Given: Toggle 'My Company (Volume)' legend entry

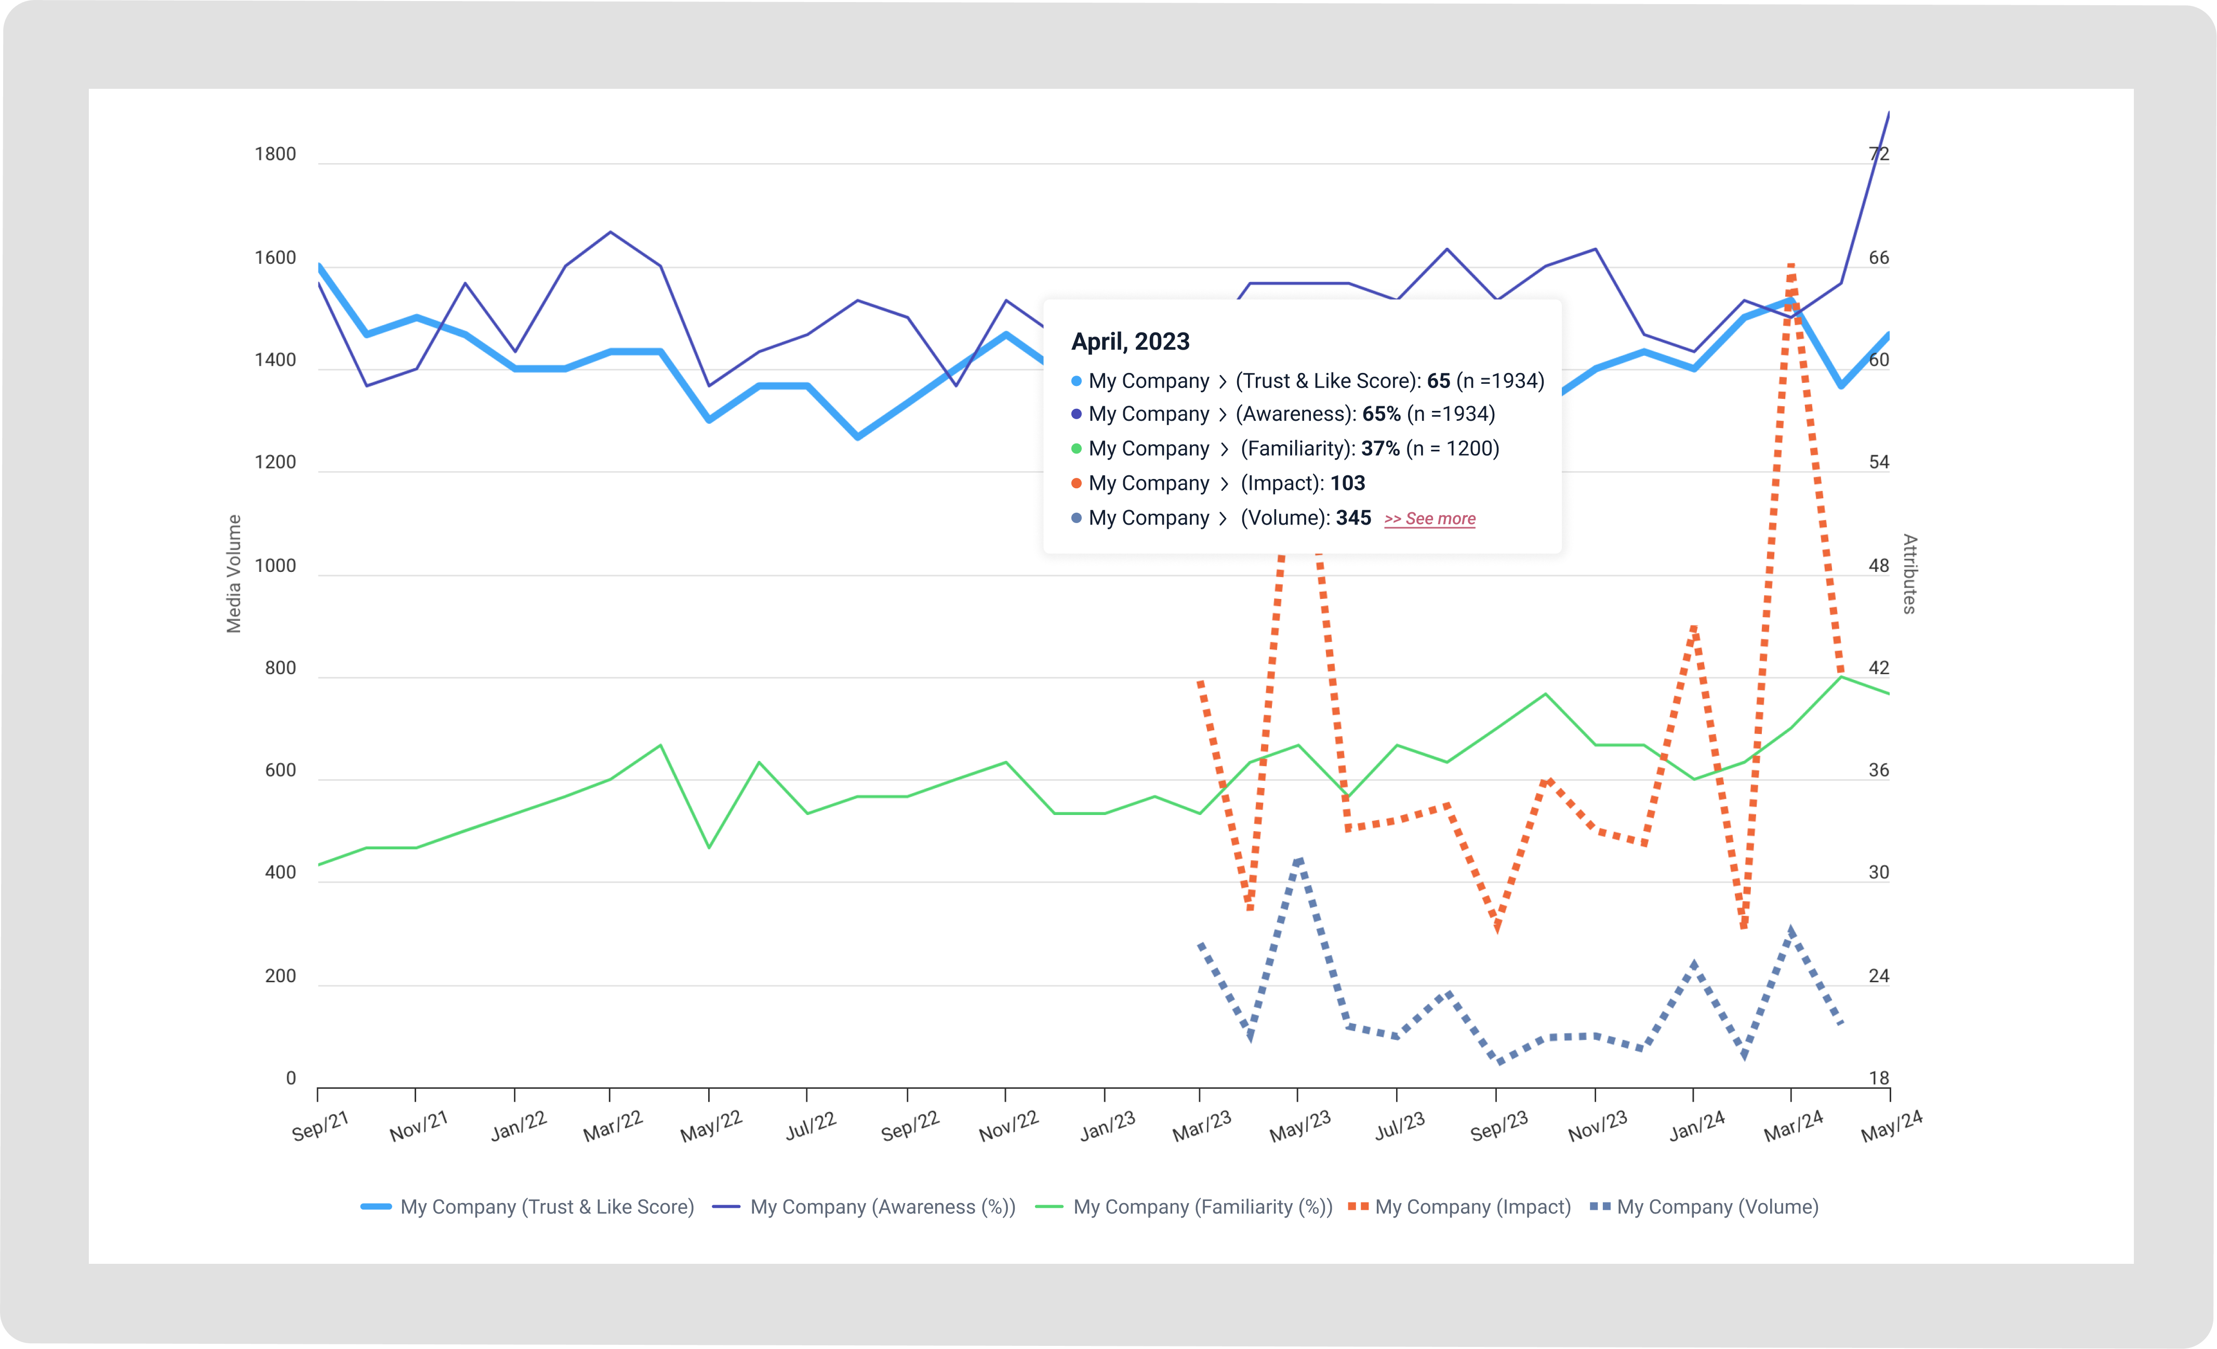Looking at the screenshot, I should coord(1704,1207).
